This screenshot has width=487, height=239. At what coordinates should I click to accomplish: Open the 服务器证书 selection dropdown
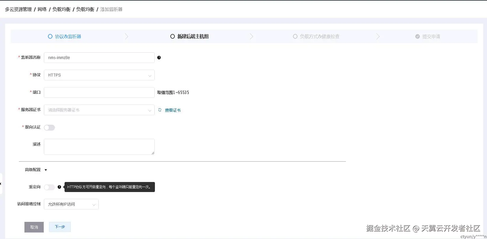pyautogui.click(x=99, y=110)
